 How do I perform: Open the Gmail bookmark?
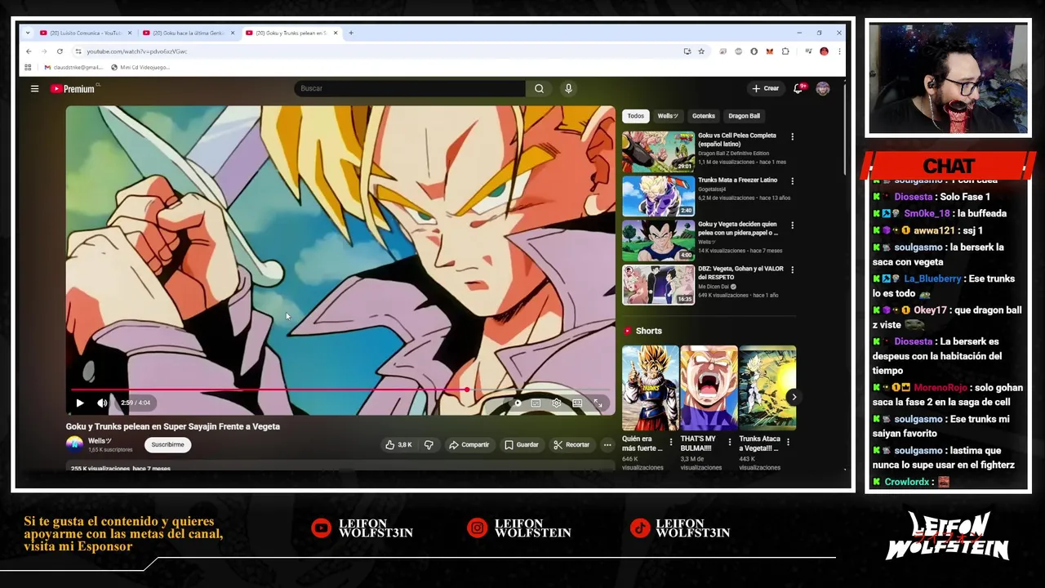coord(73,67)
